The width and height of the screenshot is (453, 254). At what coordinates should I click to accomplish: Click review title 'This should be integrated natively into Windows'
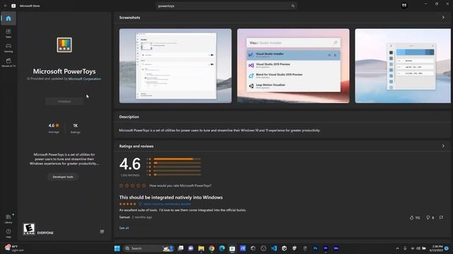171,198
